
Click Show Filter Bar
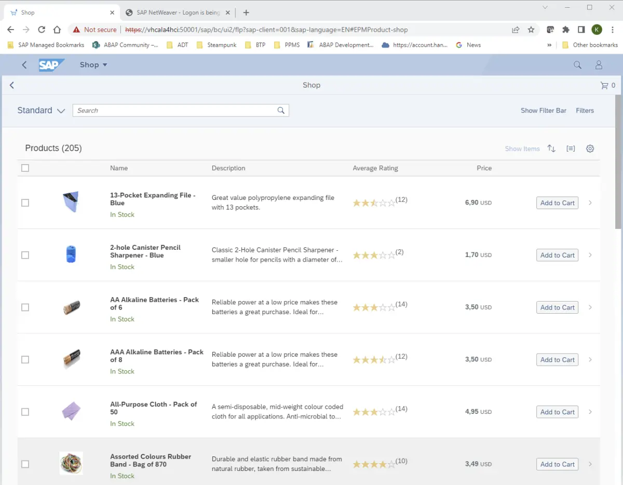point(544,111)
